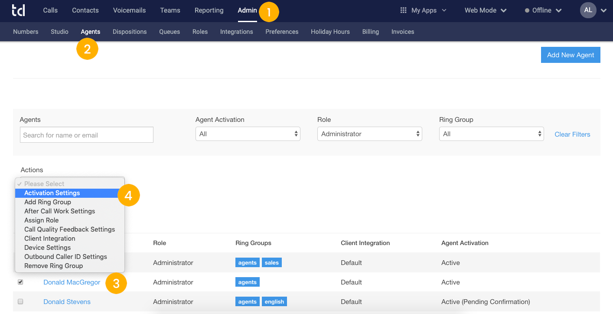This screenshot has width=613, height=314.
Task: Open Integrations submenu item
Action: click(237, 32)
